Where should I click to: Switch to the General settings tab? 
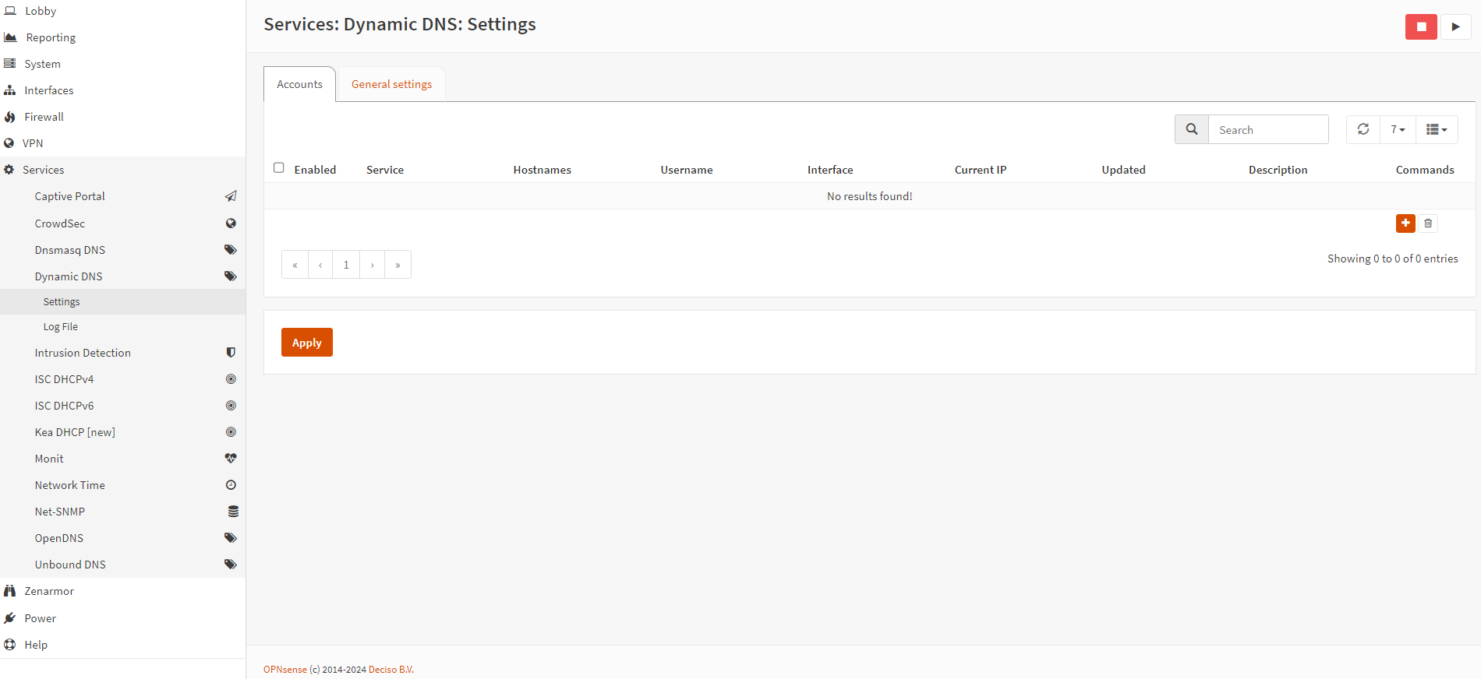(391, 84)
